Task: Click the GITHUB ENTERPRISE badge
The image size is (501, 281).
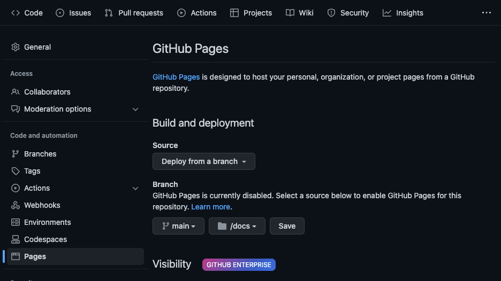Action: (x=239, y=265)
